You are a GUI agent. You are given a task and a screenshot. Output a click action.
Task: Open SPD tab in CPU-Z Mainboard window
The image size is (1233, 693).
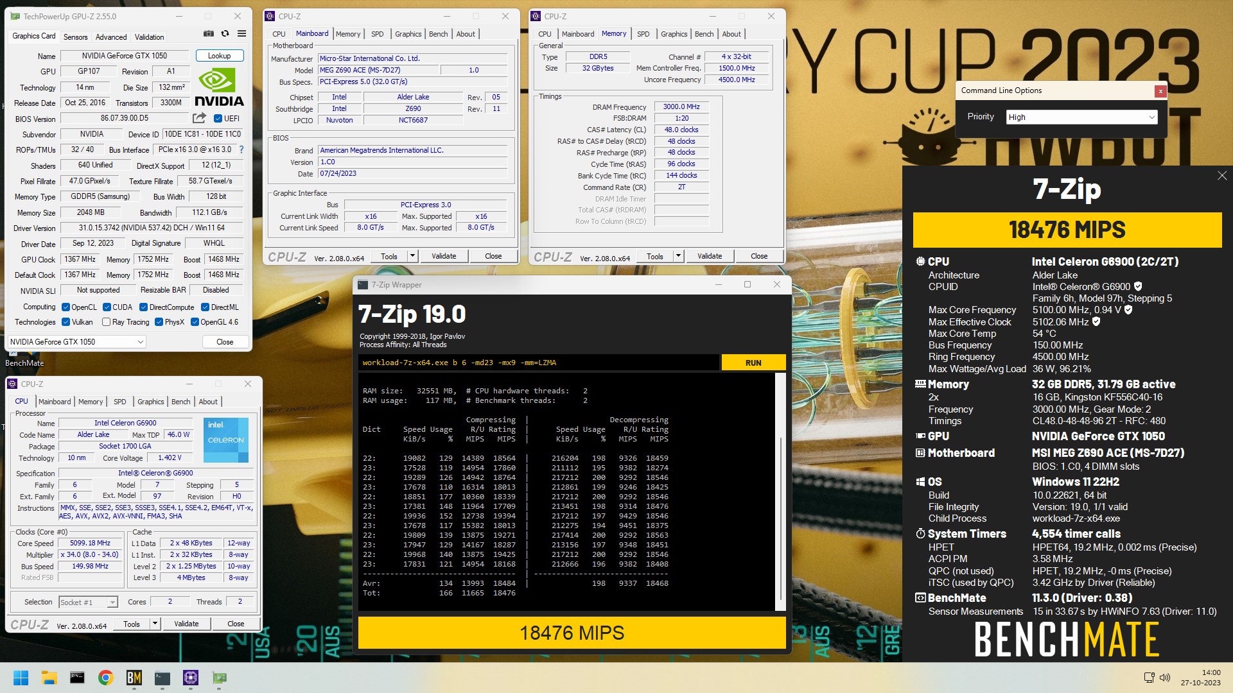click(x=378, y=34)
